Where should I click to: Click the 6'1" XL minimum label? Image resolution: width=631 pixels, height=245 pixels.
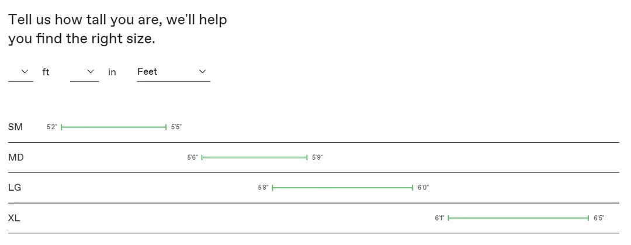coord(439,218)
